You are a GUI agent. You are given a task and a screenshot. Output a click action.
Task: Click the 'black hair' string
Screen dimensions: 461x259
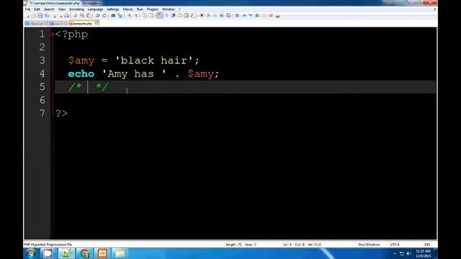click(154, 60)
